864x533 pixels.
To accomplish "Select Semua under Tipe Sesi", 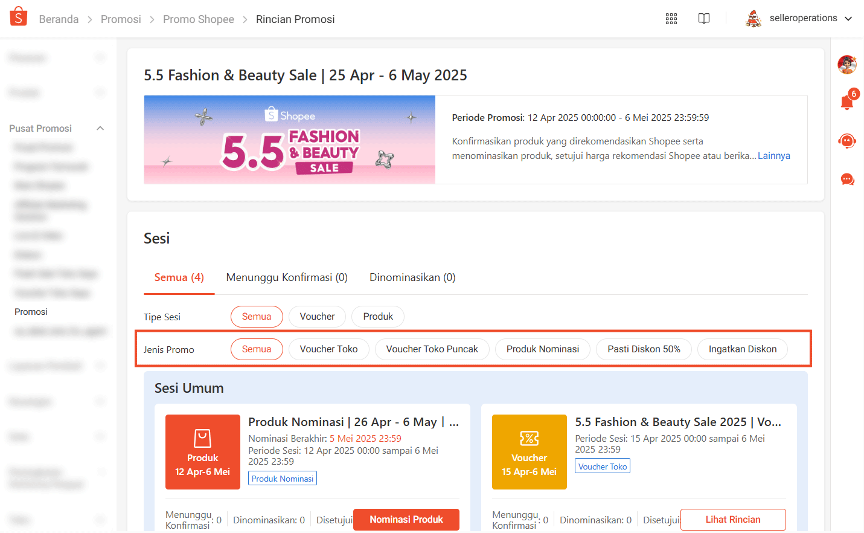I will [257, 317].
